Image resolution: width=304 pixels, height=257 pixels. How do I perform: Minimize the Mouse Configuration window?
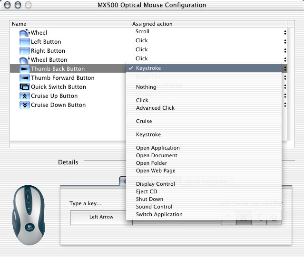click(18, 5)
